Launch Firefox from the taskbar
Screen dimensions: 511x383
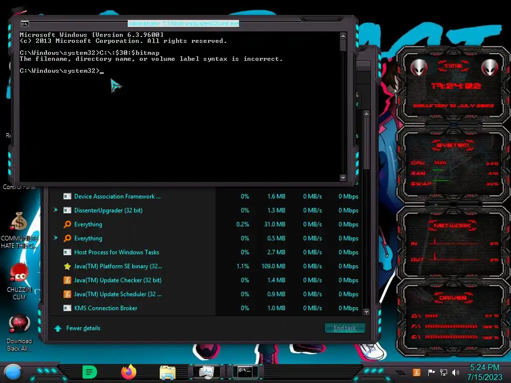pos(129,372)
